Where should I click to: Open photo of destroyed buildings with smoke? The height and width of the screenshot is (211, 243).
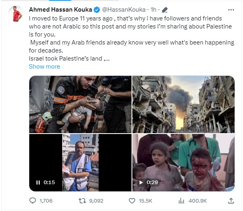tap(183, 104)
